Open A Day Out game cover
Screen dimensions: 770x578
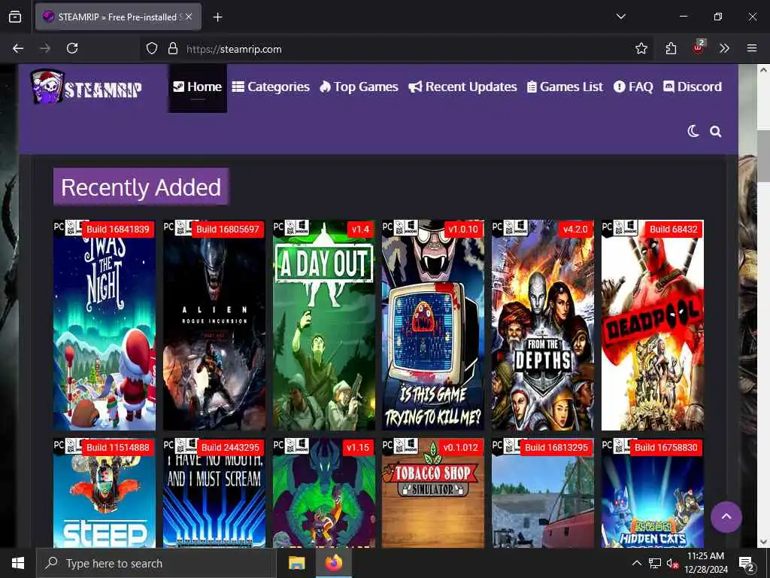pos(323,325)
